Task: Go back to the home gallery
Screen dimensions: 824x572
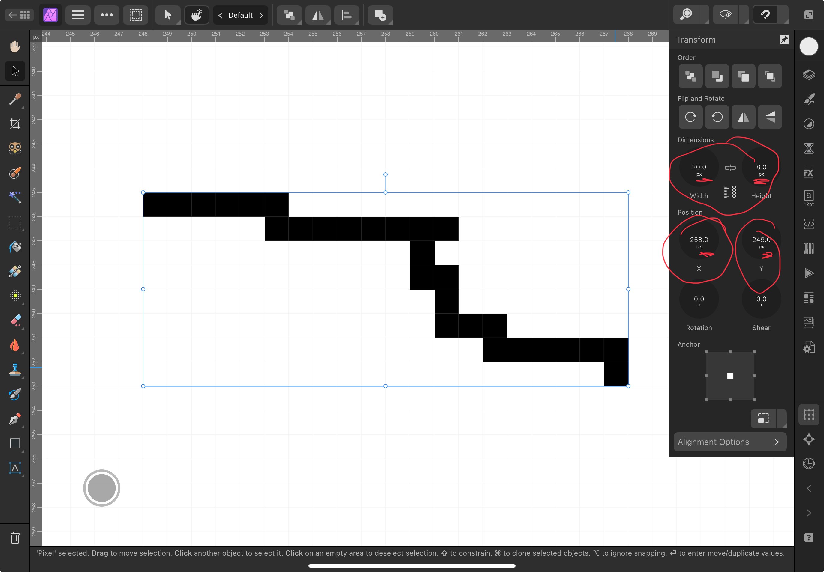Action: click(20, 15)
